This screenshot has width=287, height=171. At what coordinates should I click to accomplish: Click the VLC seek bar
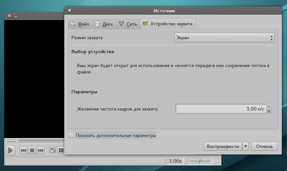click(x=41, y=141)
